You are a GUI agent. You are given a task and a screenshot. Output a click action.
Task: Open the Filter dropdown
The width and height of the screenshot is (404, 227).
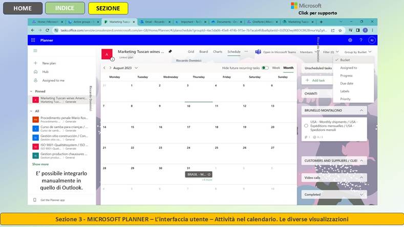[331, 52]
